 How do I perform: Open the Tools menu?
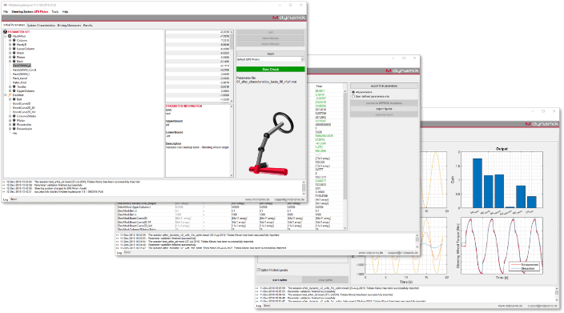point(54,12)
